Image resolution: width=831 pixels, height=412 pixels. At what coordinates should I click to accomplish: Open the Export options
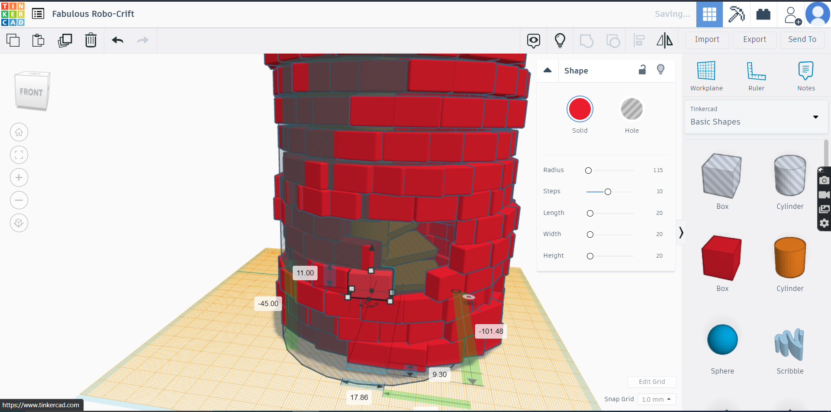pyautogui.click(x=754, y=40)
